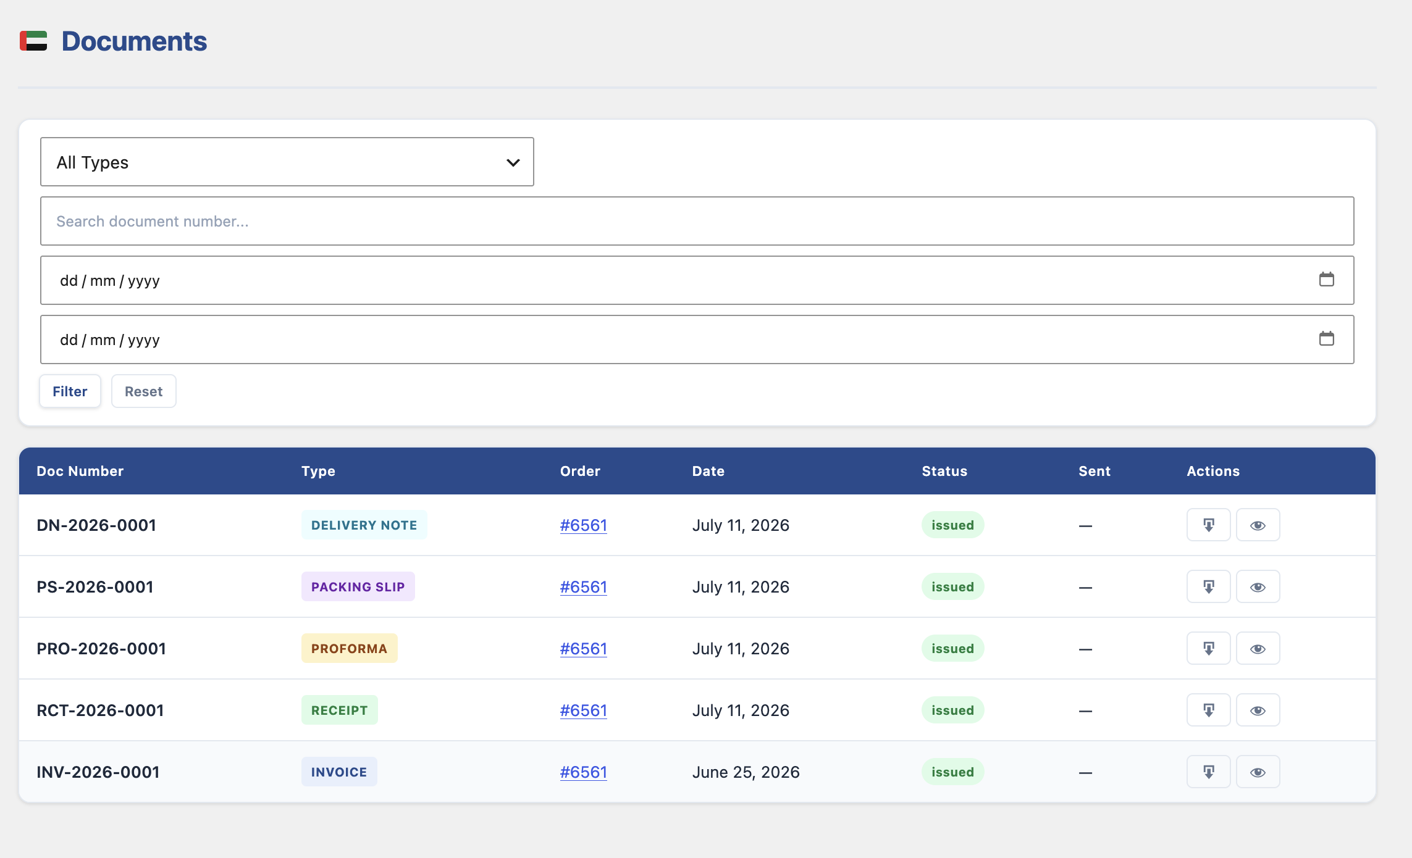1412x858 pixels.
Task: Download the PRO-2026-0001 proforma
Action: point(1208,648)
